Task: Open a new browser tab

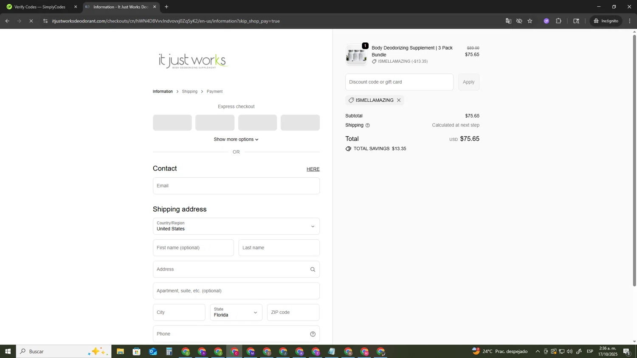Action: (x=166, y=7)
